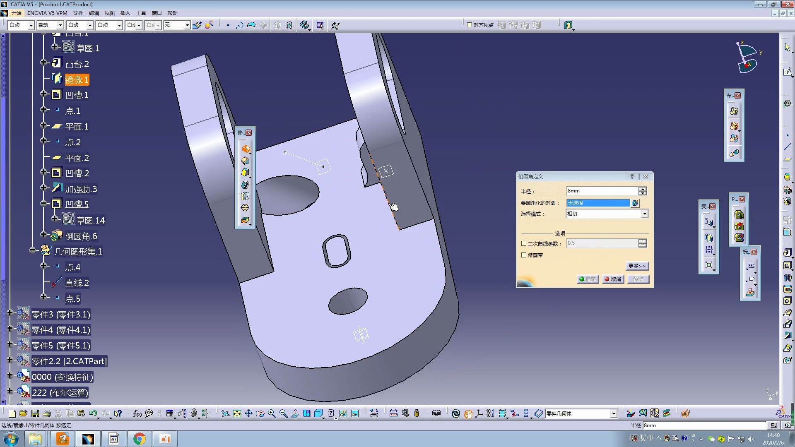This screenshot has width=795, height=447.
Task: Click the 更多>> button
Action: point(637,266)
